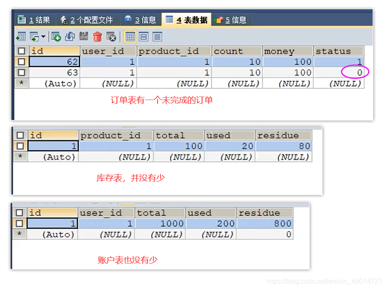Screen dimensions: 385x289
Task: Select the used cell showing 20
Action: click(230, 146)
